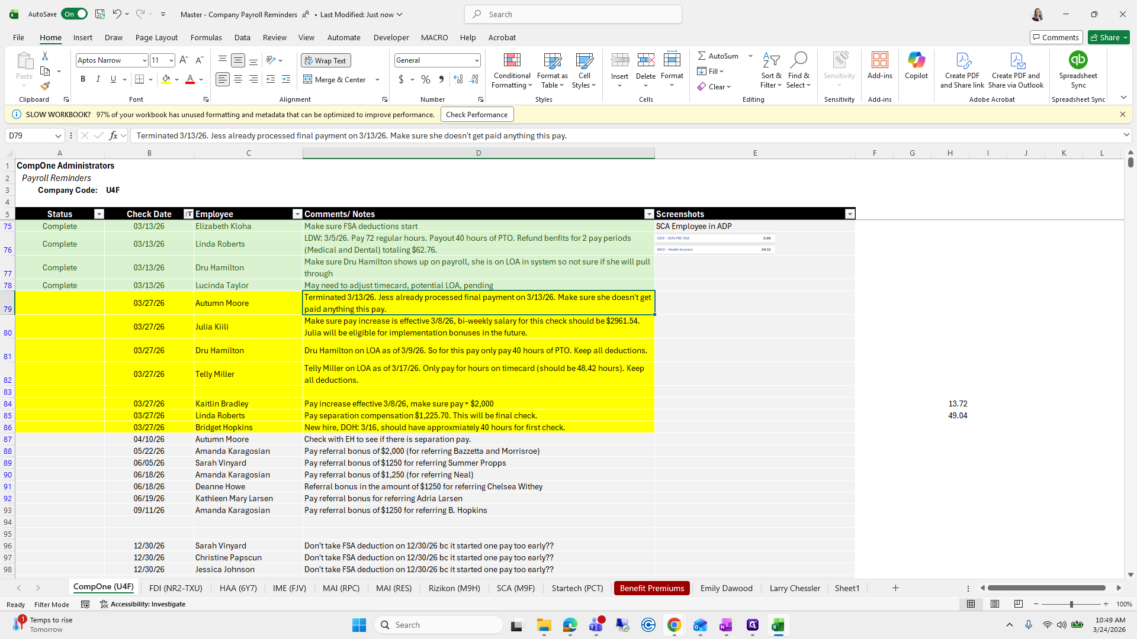Viewport: 1137px width, 639px height.
Task: Open the Font name dropdown
Action: pos(144,60)
